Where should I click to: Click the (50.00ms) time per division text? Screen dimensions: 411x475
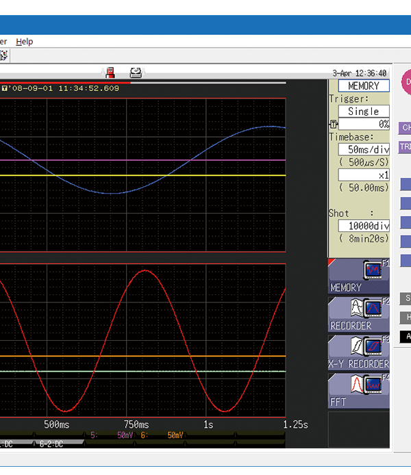[x=364, y=188]
